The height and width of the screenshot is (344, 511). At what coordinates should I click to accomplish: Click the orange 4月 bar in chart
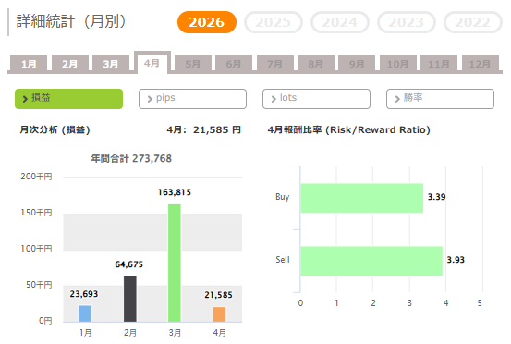[219, 314]
